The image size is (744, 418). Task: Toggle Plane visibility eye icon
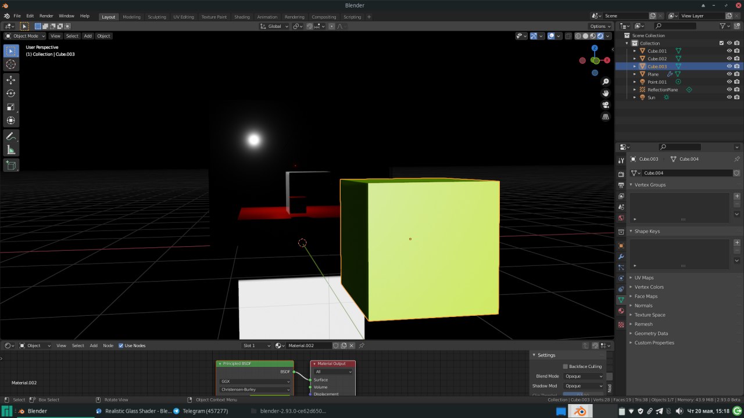point(729,74)
